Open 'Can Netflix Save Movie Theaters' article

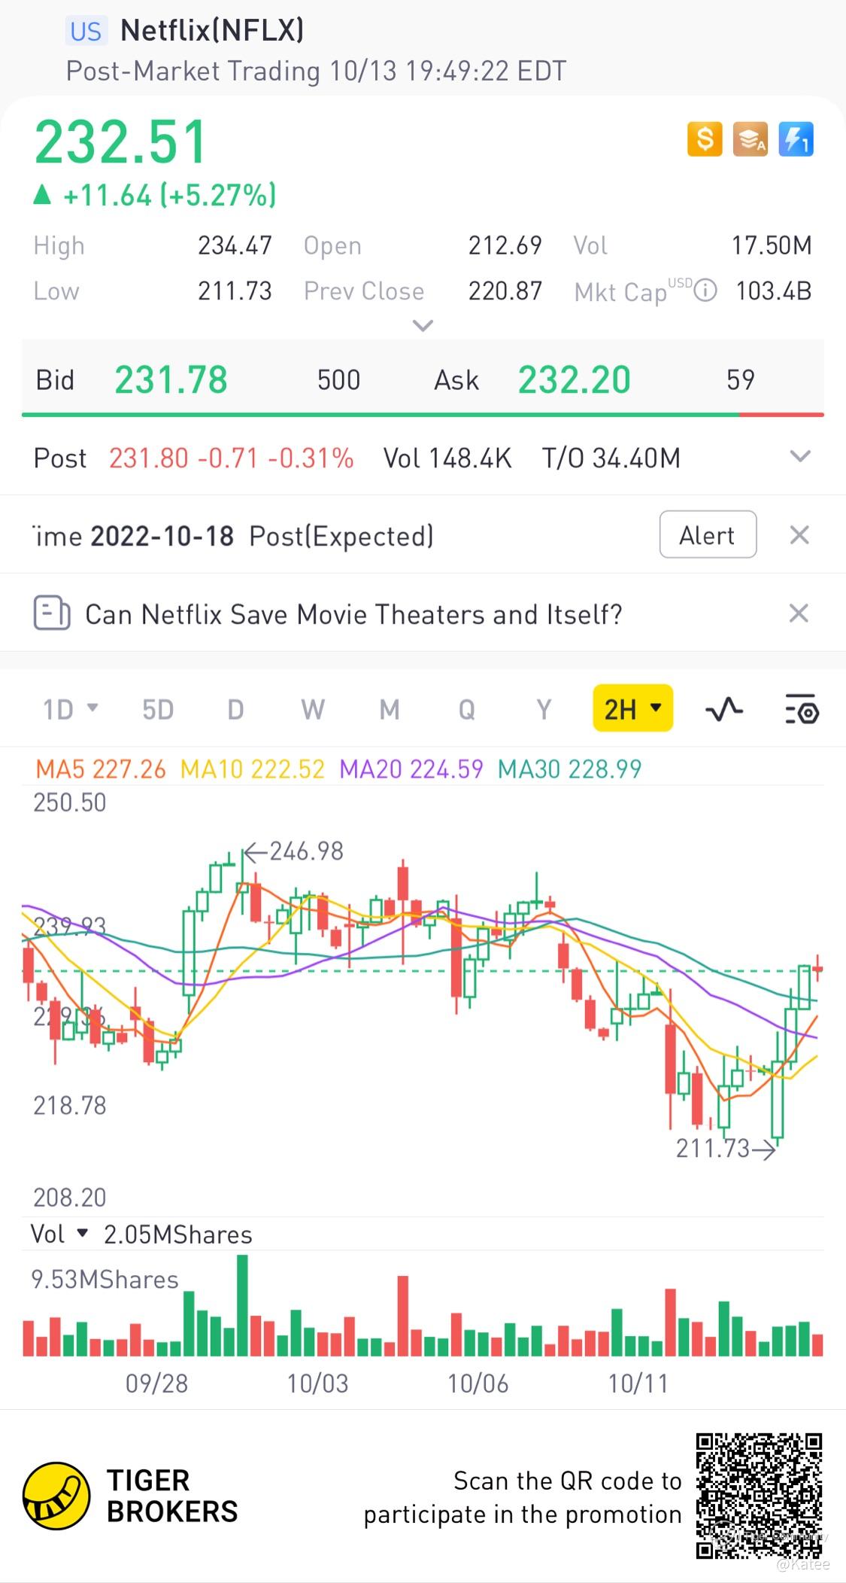[x=353, y=614]
